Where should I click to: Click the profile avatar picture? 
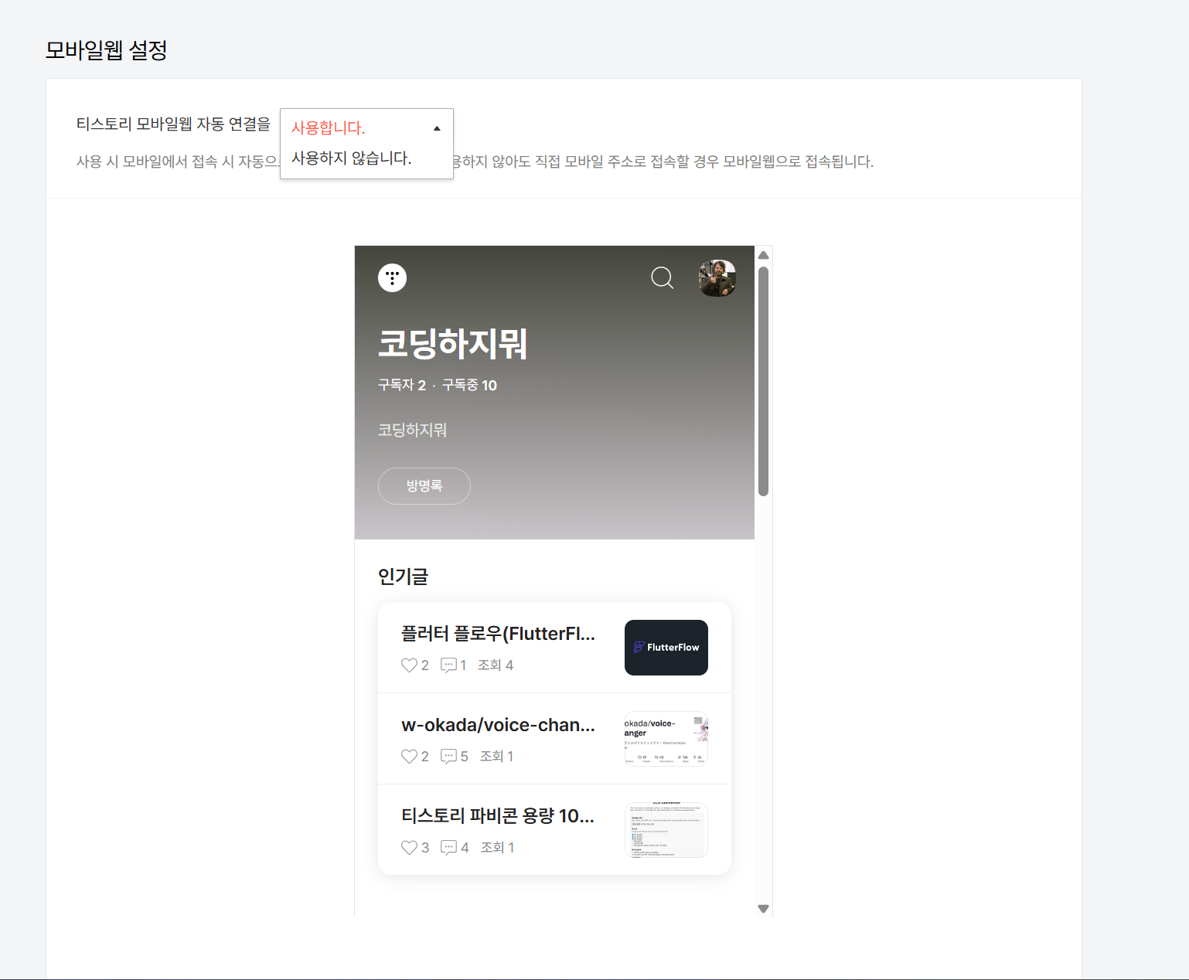717,278
